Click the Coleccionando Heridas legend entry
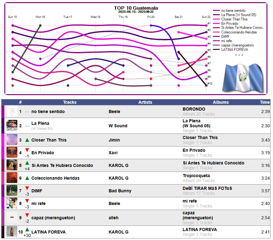273x240 pixels. pyautogui.click(x=239, y=32)
